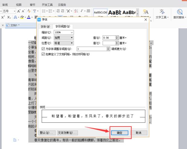The image size is (187, 149).
Task: Click the show/hide paragraph marks icon
Action: tap(82, 11)
